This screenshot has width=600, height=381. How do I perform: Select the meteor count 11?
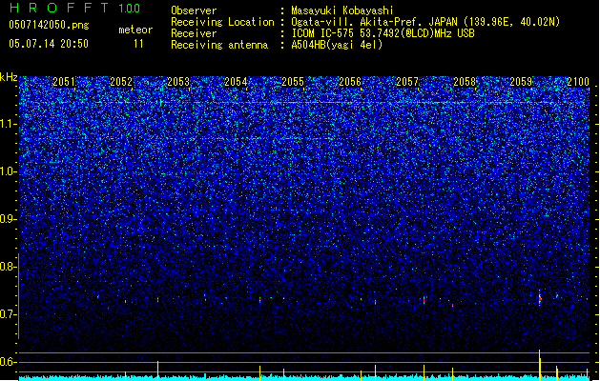click(x=138, y=44)
